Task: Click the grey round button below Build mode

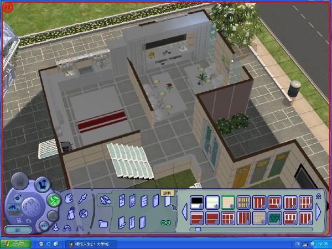Action: 53,216
